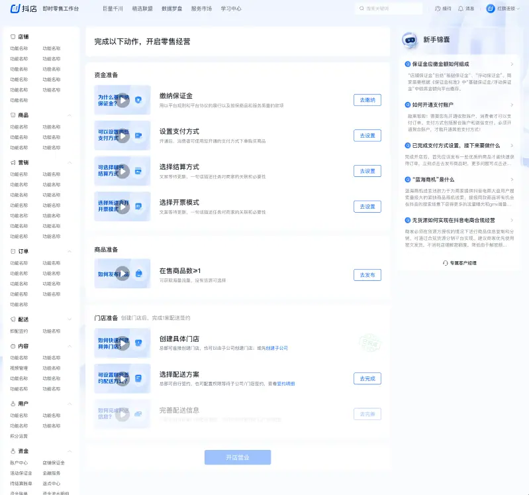Image resolution: width=529 pixels, height=495 pixels.
Task: Open the 创建子公司 link
Action: 277,348
